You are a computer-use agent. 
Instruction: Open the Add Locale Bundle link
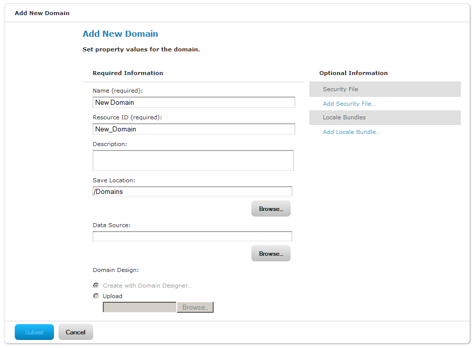point(352,132)
